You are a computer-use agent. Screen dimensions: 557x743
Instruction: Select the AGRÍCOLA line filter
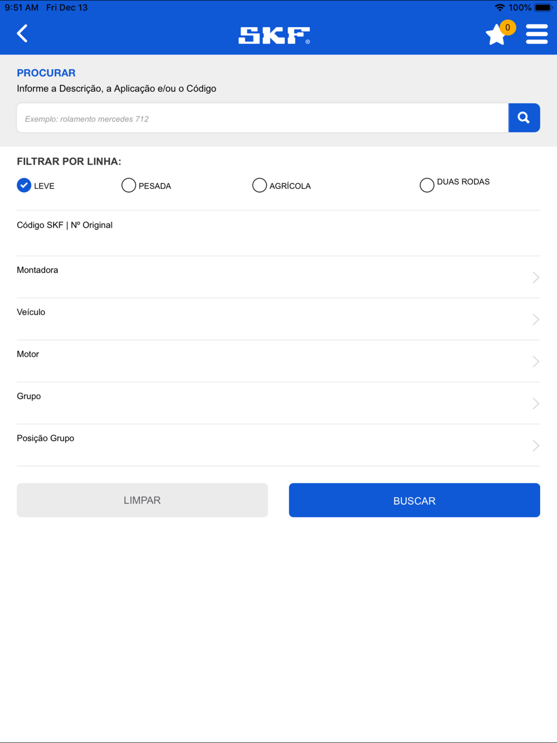click(x=260, y=185)
